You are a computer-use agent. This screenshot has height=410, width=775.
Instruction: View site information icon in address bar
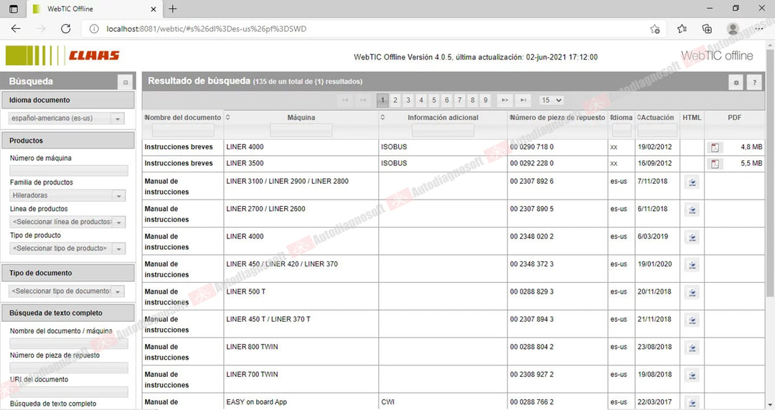(x=94, y=29)
